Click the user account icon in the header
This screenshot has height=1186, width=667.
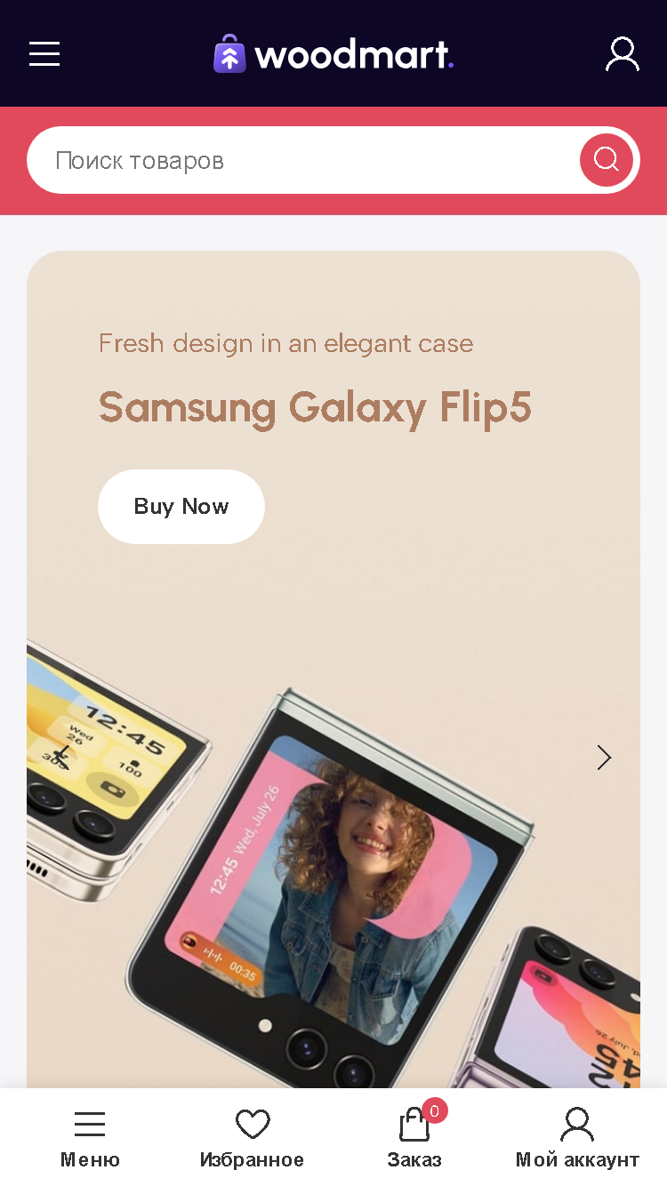pos(623,53)
